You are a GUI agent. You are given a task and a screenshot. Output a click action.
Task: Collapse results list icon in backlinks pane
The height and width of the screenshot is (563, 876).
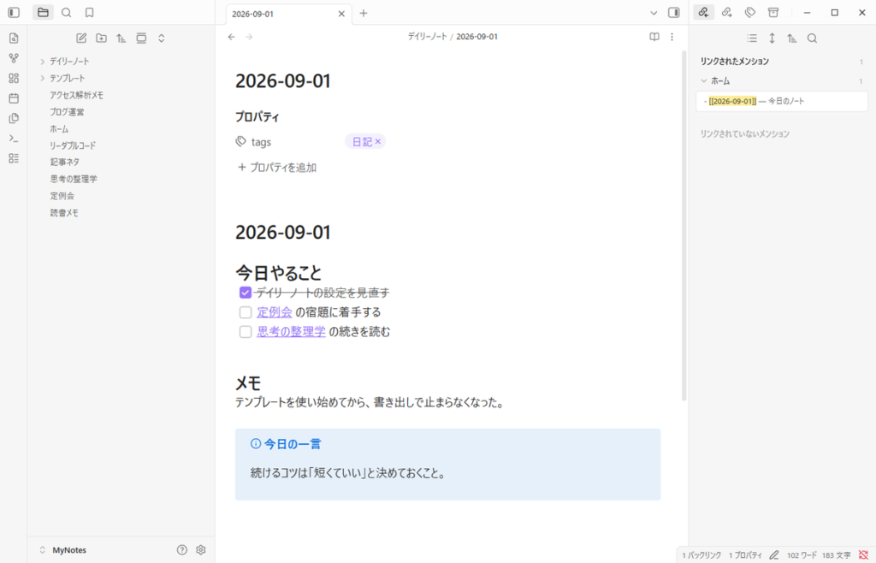[752, 38]
